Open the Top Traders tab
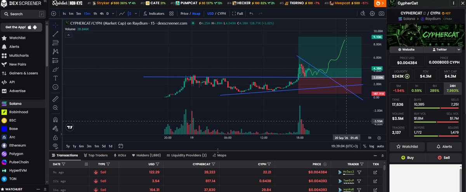This screenshot has width=466, height=192. coord(96,155)
